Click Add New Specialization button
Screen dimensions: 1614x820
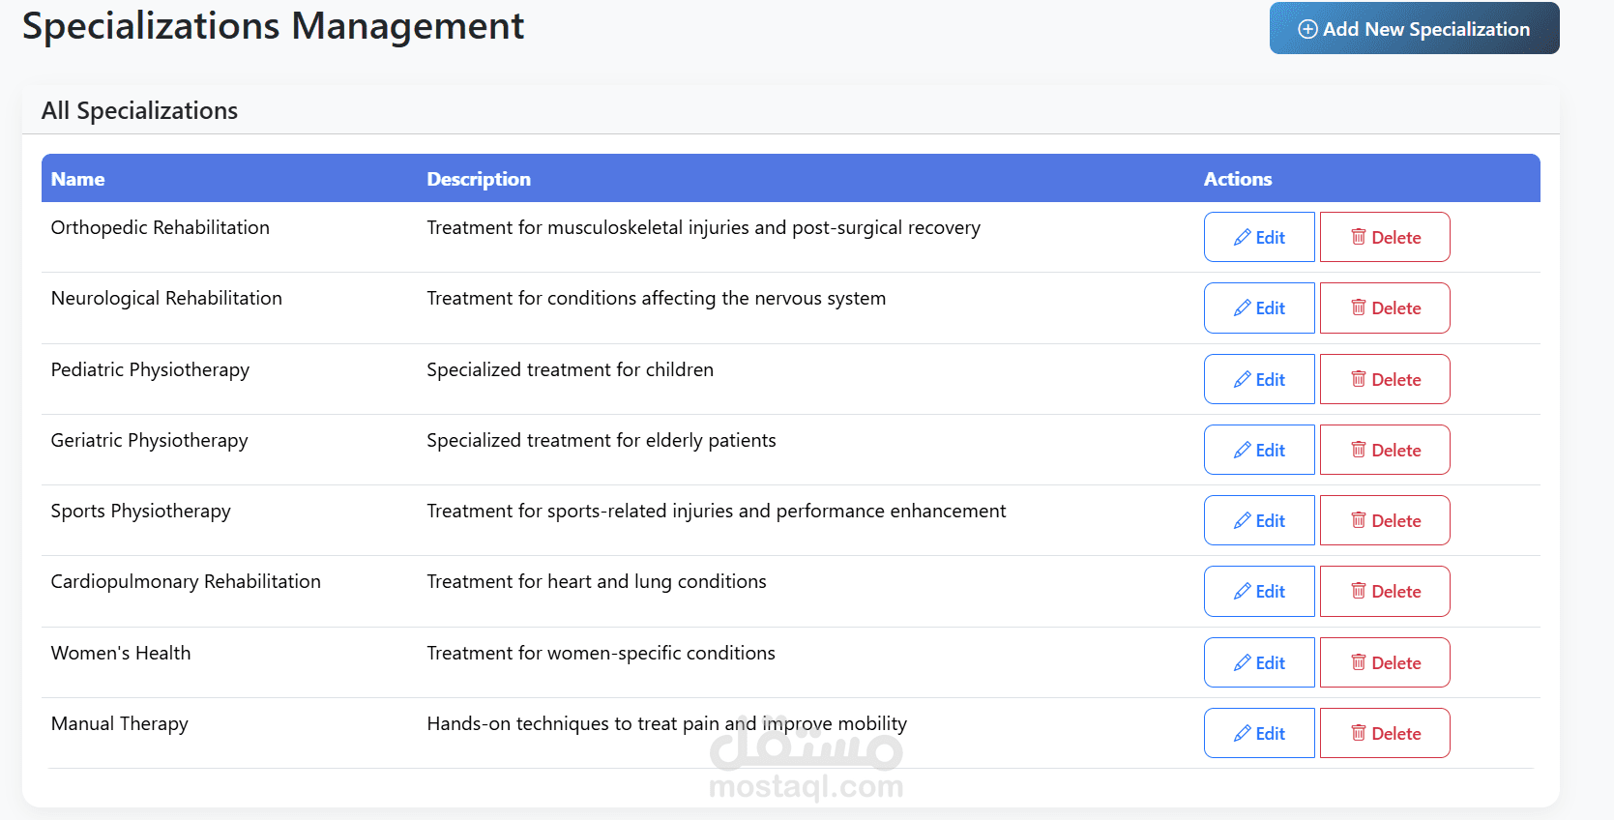click(1414, 29)
